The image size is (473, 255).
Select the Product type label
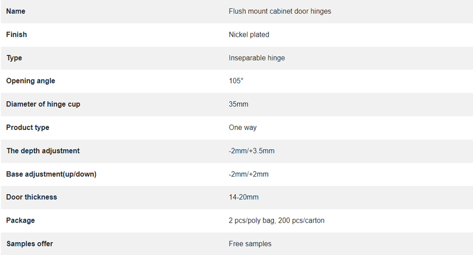pos(28,127)
